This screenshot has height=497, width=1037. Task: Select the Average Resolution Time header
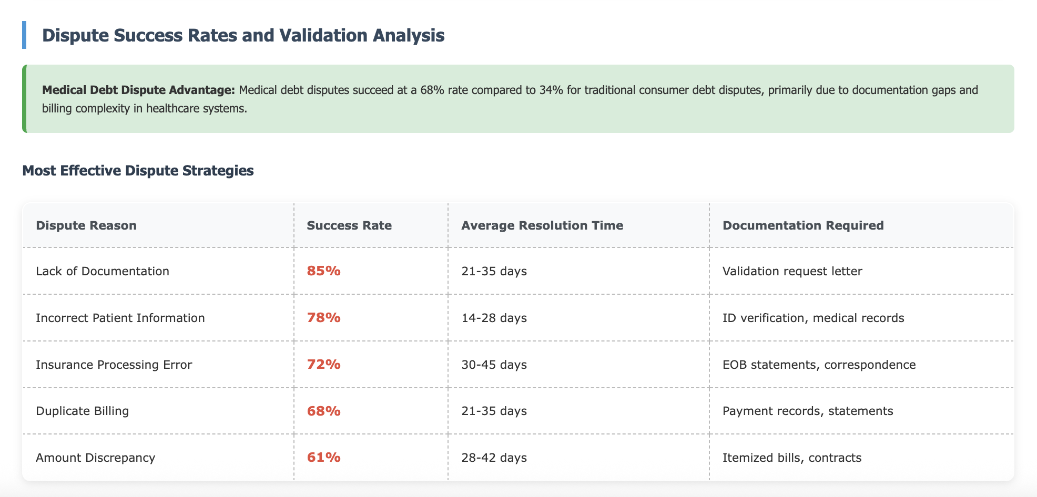click(578, 225)
